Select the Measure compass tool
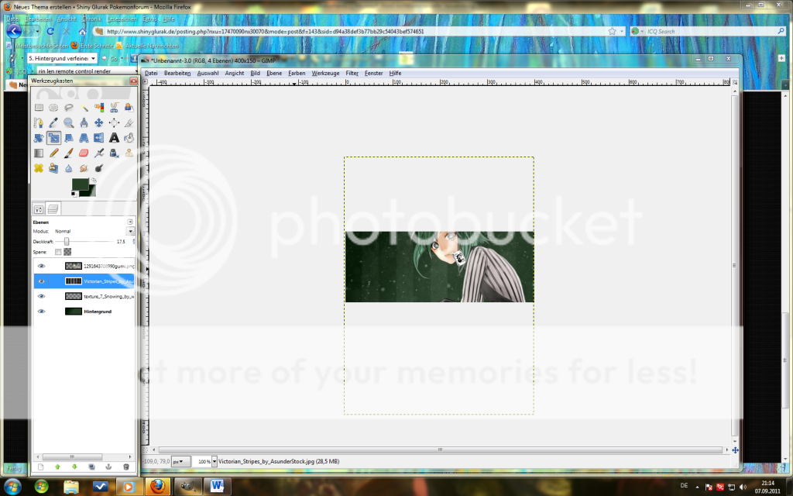Image resolution: width=793 pixels, height=496 pixels. point(84,122)
